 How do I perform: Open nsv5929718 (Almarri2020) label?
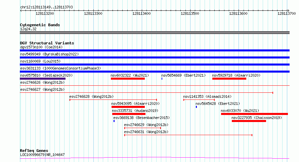coord(236,75)
